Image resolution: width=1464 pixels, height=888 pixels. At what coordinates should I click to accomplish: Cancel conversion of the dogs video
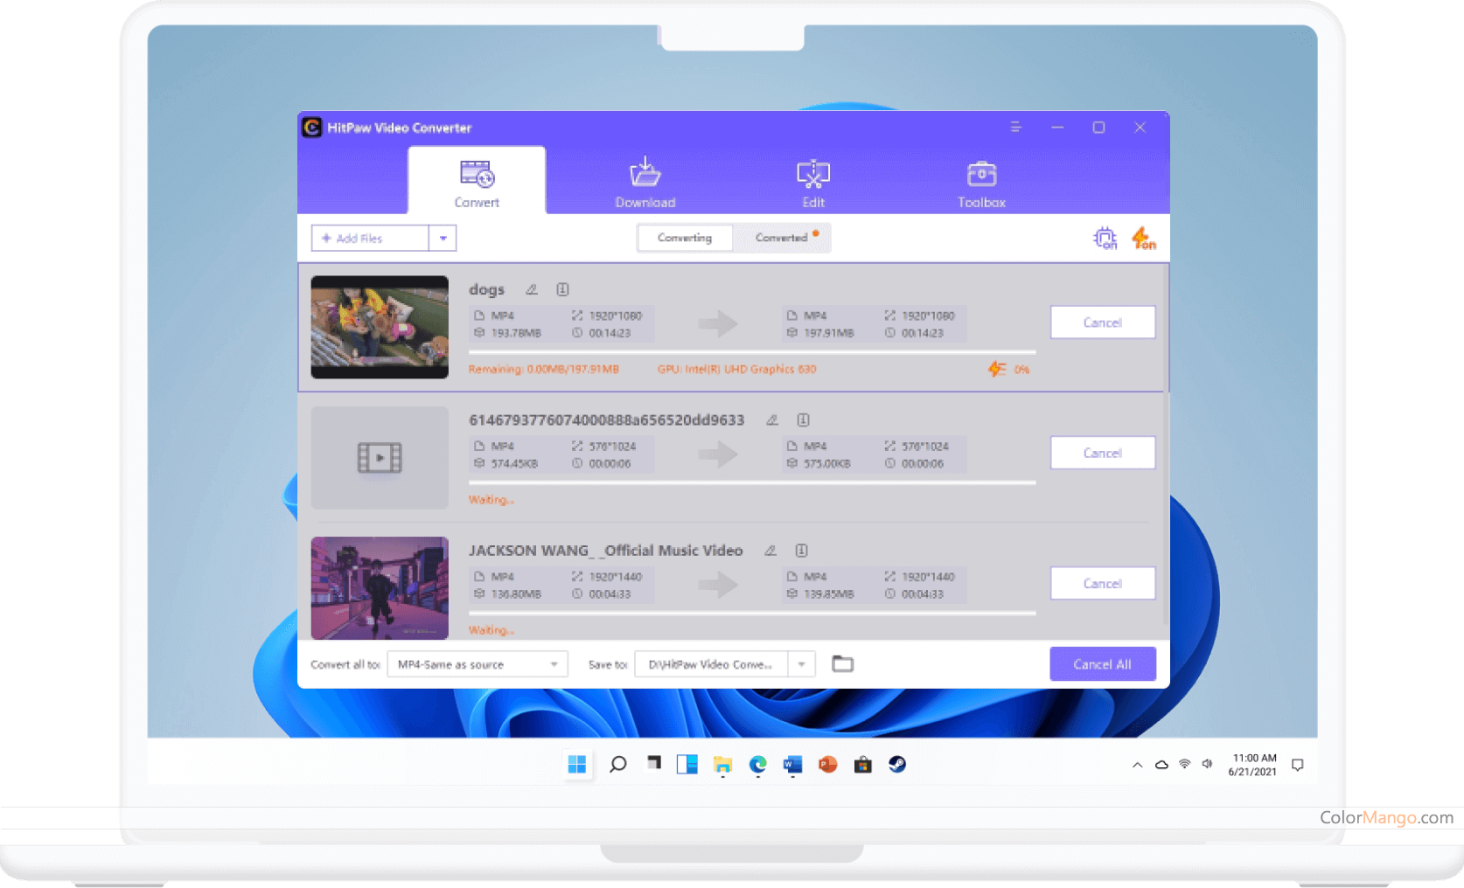(x=1102, y=322)
